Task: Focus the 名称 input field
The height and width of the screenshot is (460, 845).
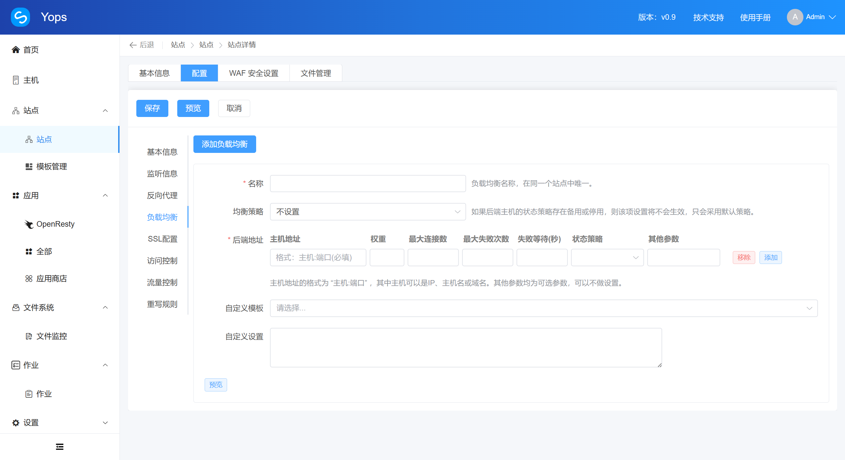Action: pos(368,184)
